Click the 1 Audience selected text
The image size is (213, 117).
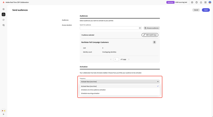point(88,35)
